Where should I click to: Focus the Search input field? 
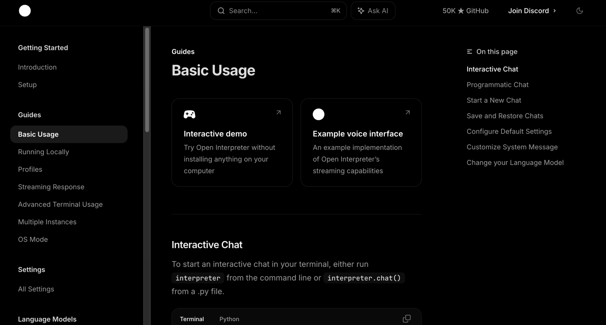[278, 11]
